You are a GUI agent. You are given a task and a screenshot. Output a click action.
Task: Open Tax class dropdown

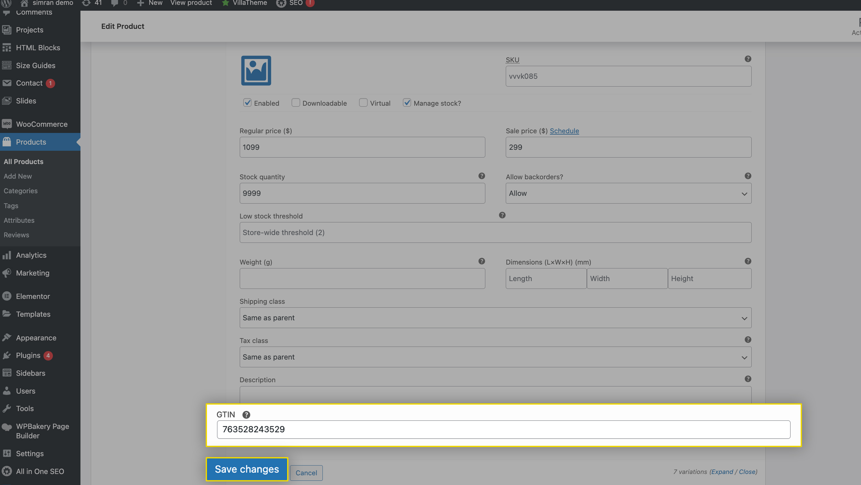pyautogui.click(x=495, y=357)
